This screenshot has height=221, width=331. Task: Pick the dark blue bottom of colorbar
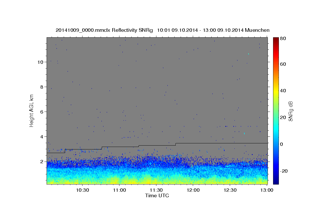pyautogui.click(x=276, y=182)
